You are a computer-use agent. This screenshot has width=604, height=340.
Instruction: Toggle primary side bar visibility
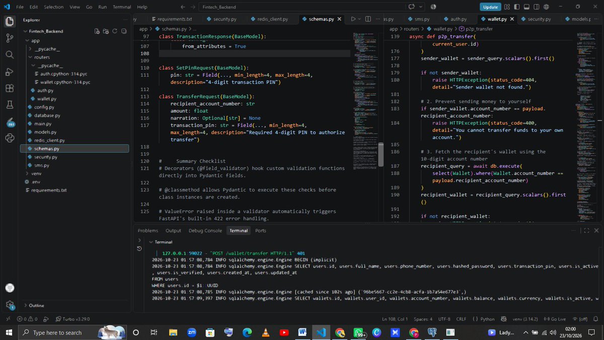(x=516, y=7)
